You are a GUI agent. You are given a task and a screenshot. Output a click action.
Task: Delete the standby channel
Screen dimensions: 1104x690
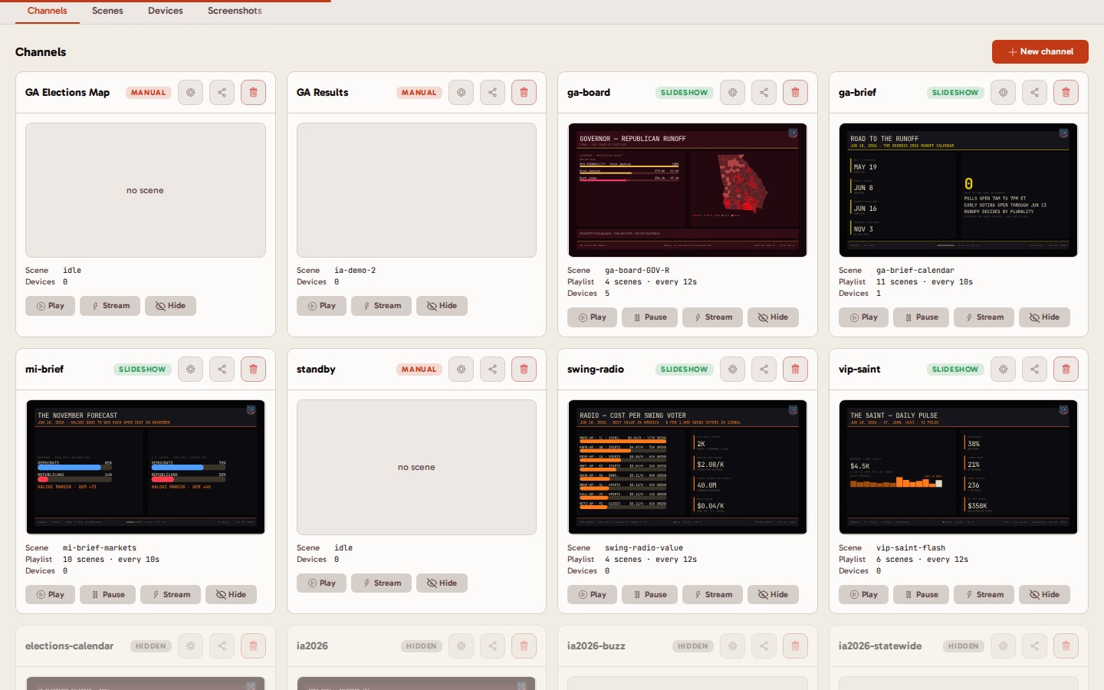pos(524,369)
